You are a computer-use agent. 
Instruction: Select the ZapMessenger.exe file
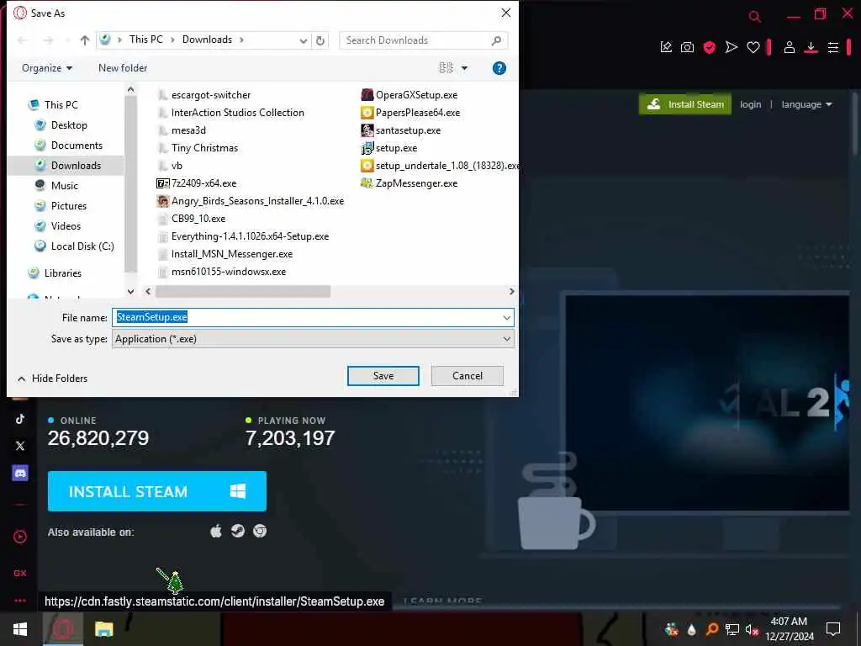click(x=409, y=183)
